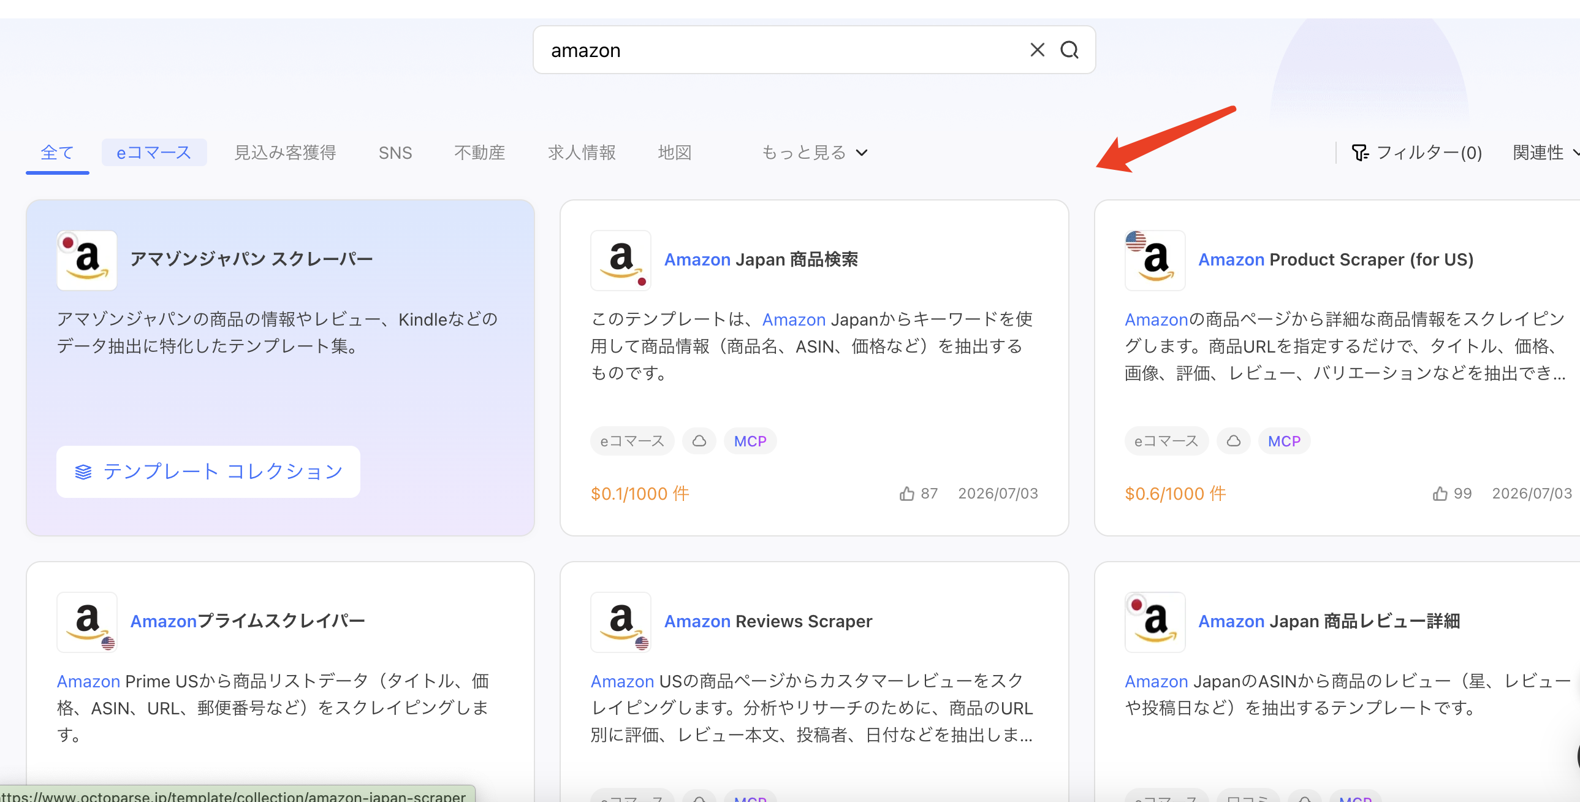The height and width of the screenshot is (802, 1580).
Task: Open アマゾンジャパン スクレーパー collection title
Action: pyautogui.click(x=251, y=259)
